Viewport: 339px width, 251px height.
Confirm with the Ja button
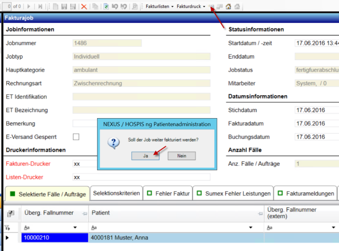pos(145,156)
